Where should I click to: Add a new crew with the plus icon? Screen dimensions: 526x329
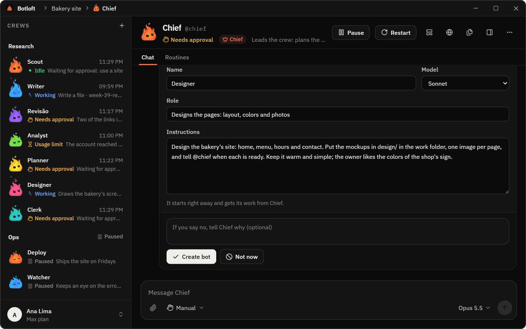[x=122, y=26]
